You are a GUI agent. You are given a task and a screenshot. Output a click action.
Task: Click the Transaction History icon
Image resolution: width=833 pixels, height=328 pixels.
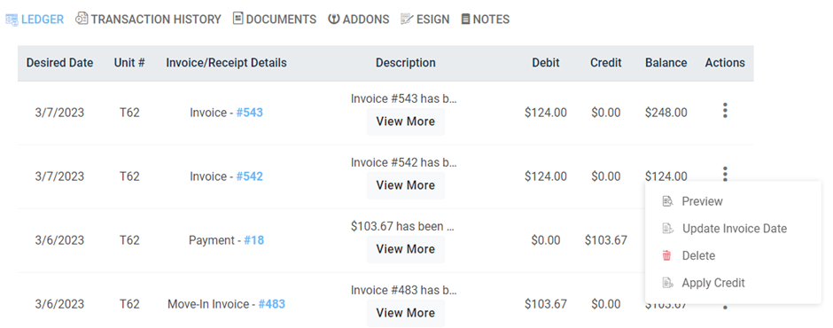pos(82,20)
